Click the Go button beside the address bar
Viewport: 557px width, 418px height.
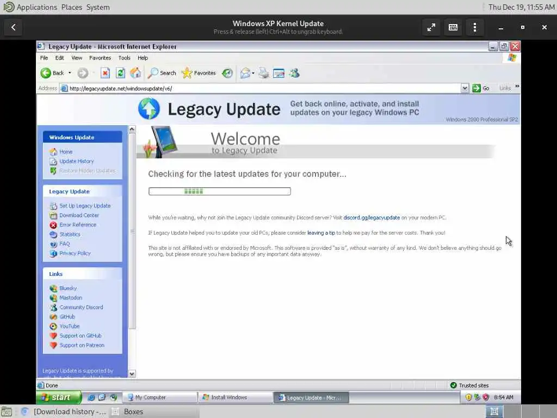coord(481,88)
